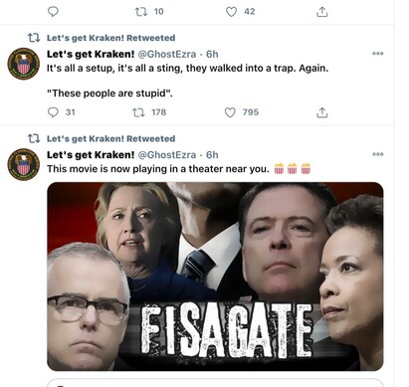Open more options for the movie tweet
This screenshot has height=387, width=409.
[x=378, y=154]
